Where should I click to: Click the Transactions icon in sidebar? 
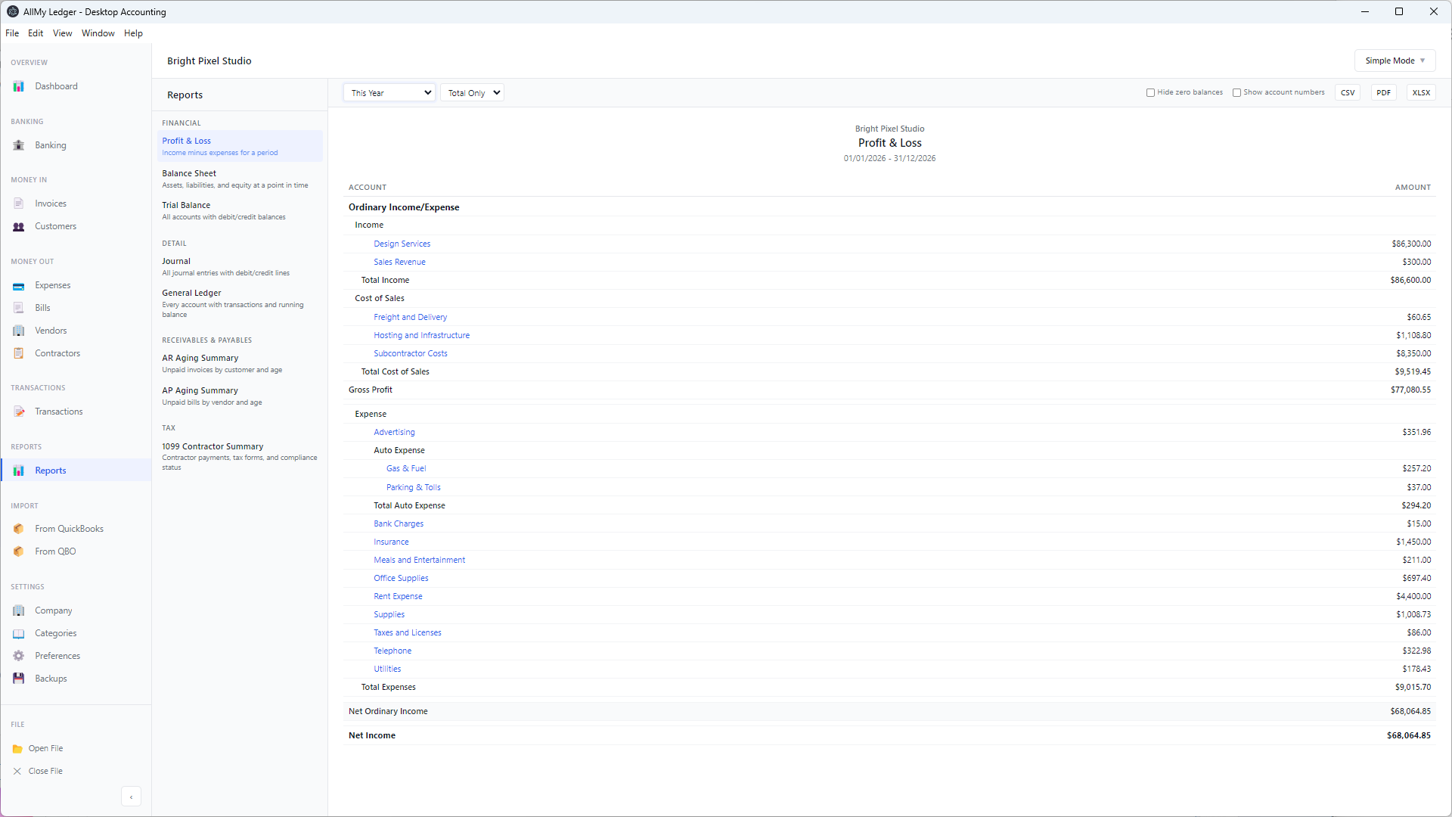(x=19, y=412)
